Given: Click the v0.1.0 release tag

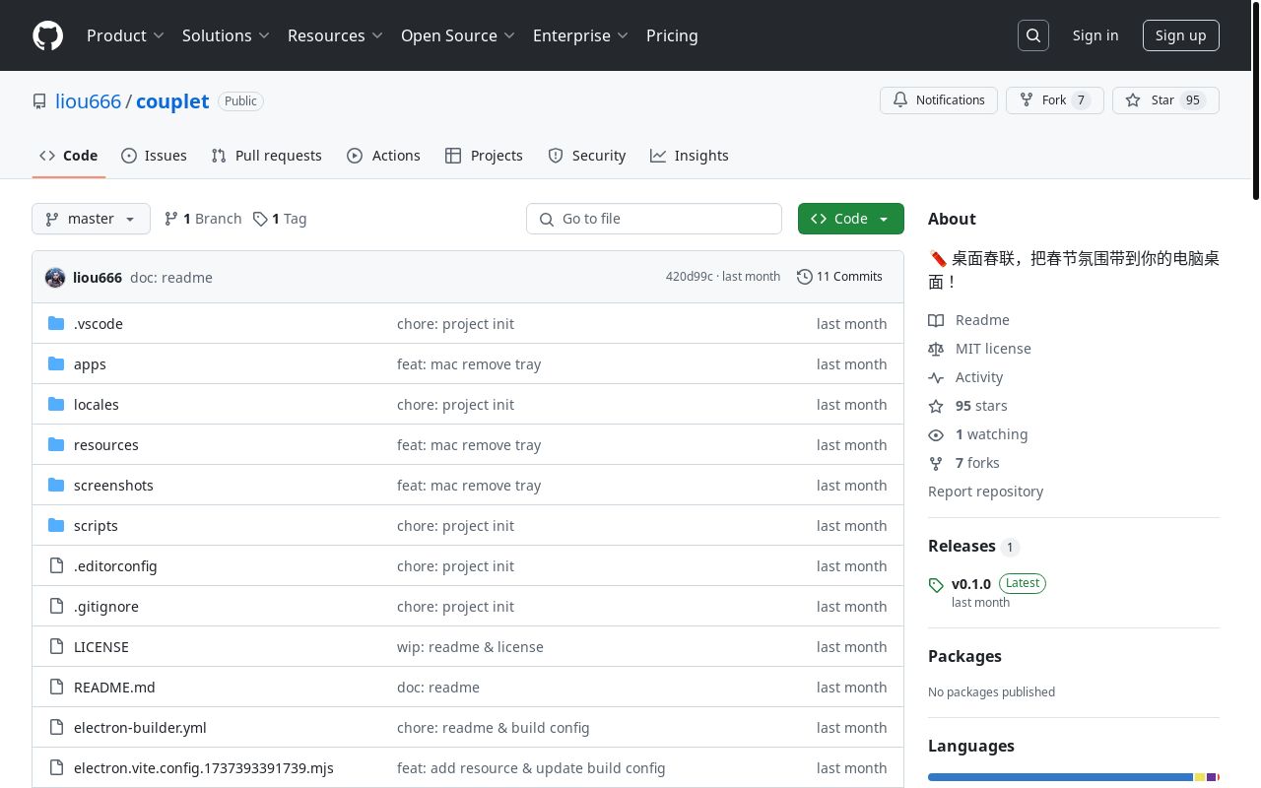Looking at the screenshot, I should point(970,583).
